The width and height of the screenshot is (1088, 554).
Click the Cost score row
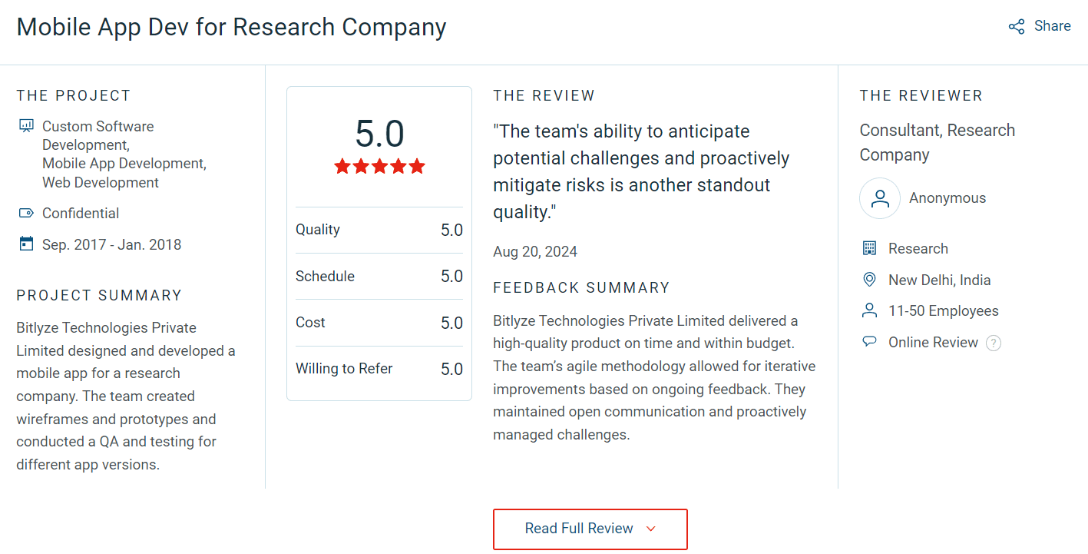click(x=379, y=323)
